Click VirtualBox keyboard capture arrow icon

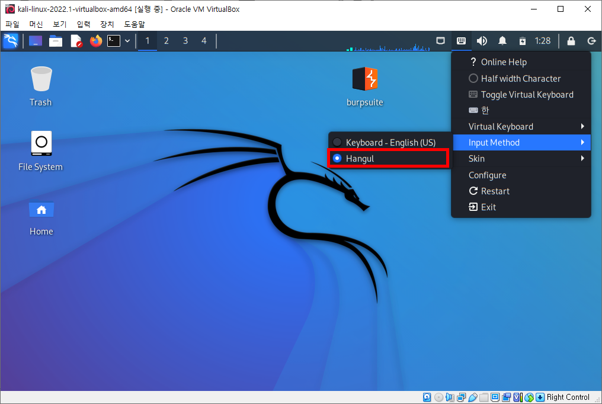[x=540, y=397]
